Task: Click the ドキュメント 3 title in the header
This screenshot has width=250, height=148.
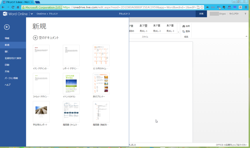Action: pyautogui.click(x=124, y=14)
